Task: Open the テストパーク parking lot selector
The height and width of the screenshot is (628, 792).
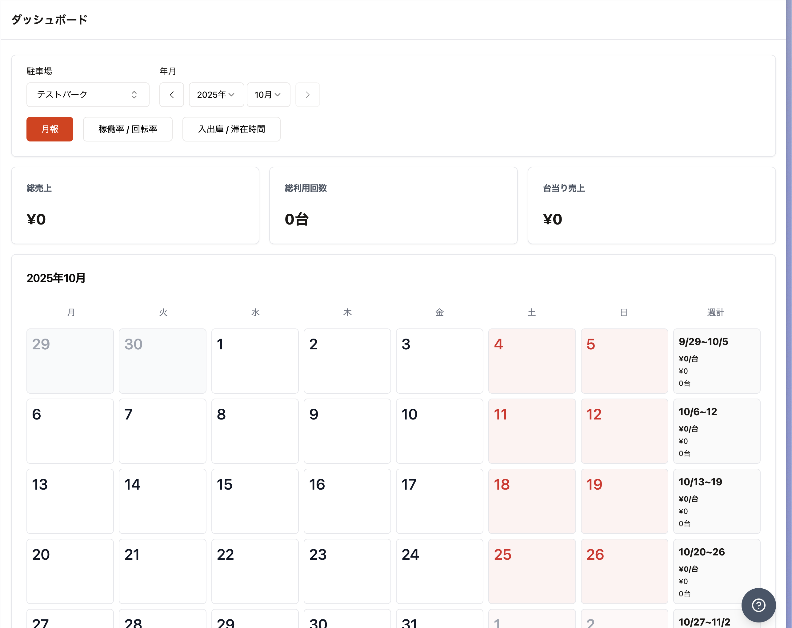Action: [x=88, y=95]
